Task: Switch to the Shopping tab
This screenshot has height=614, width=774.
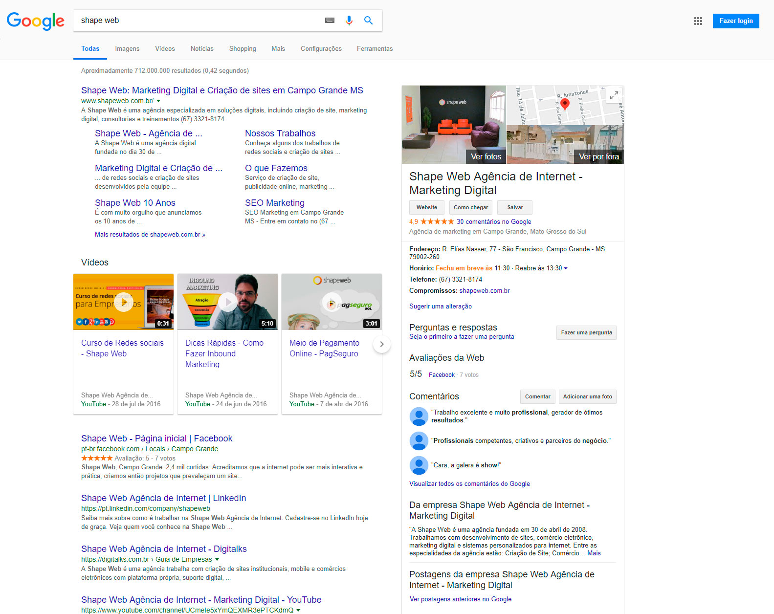Action: click(x=243, y=49)
